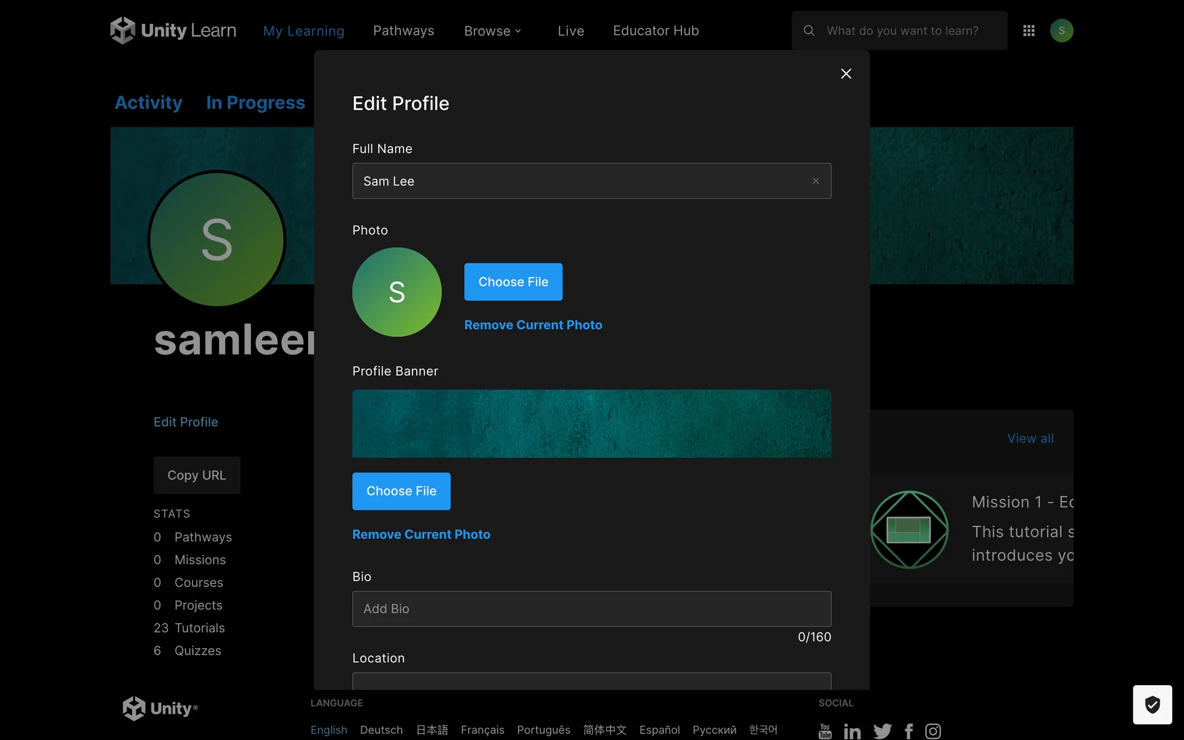The height and width of the screenshot is (740, 1184).
Task: Click the search magnifier icon
Action: point(809,30)
